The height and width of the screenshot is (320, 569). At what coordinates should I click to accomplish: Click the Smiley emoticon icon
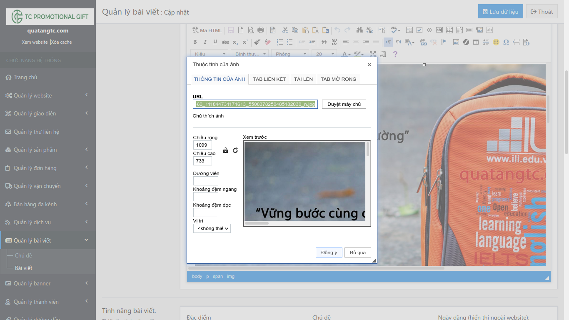tap(496, 42)
